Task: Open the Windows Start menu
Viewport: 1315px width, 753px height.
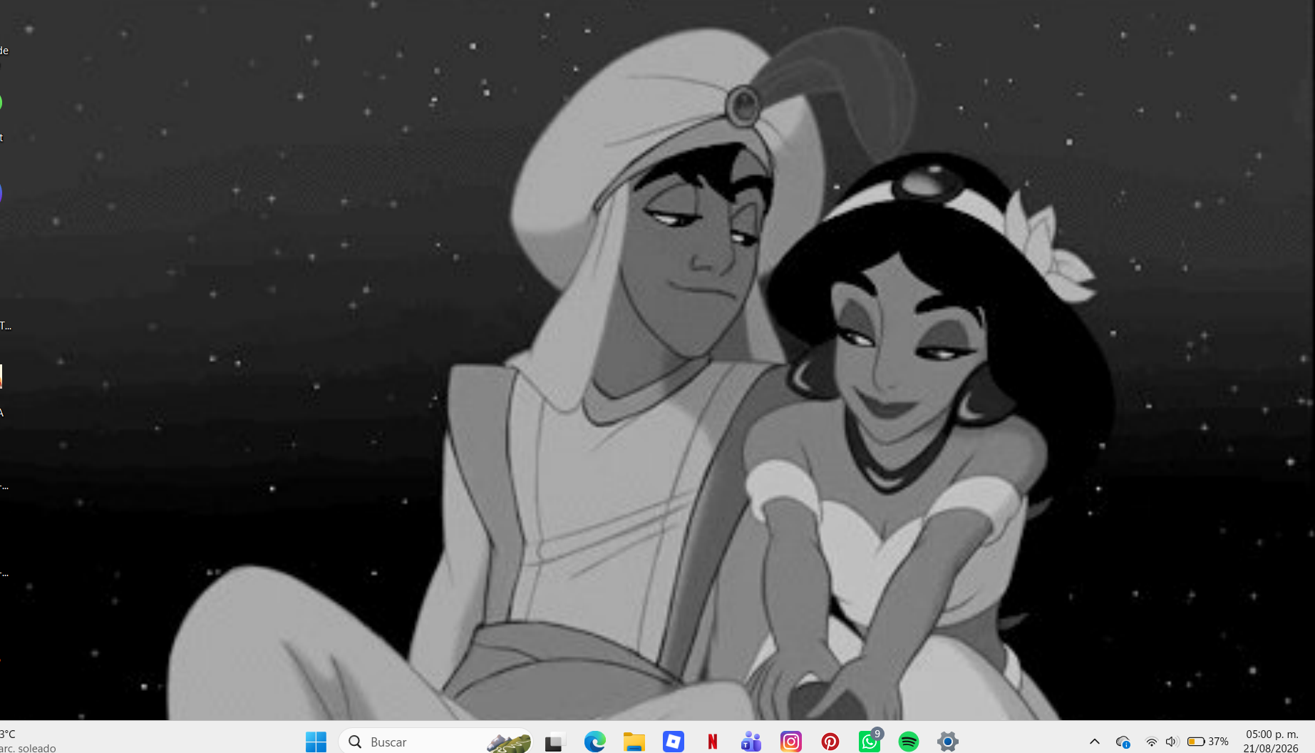Action: (316, 742)
